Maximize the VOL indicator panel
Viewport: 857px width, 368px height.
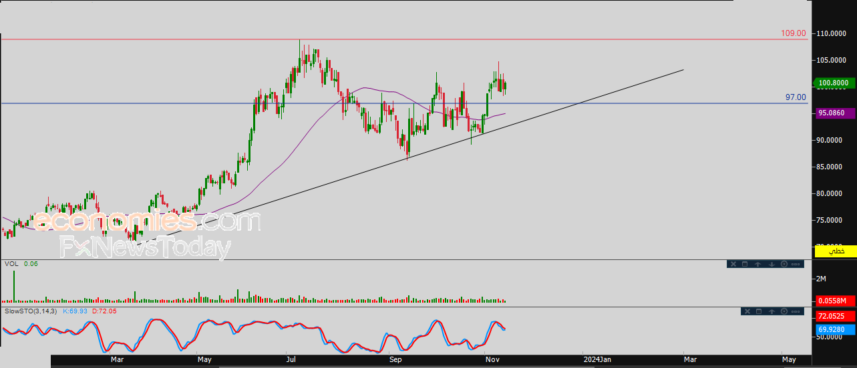point(745,264)
